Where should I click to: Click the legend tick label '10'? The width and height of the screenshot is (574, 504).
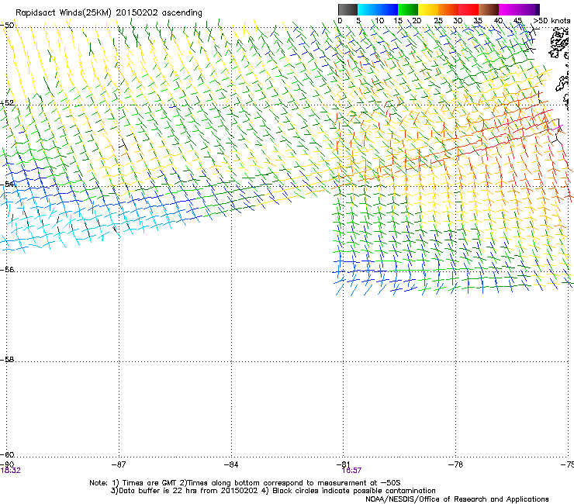[379, 20]
